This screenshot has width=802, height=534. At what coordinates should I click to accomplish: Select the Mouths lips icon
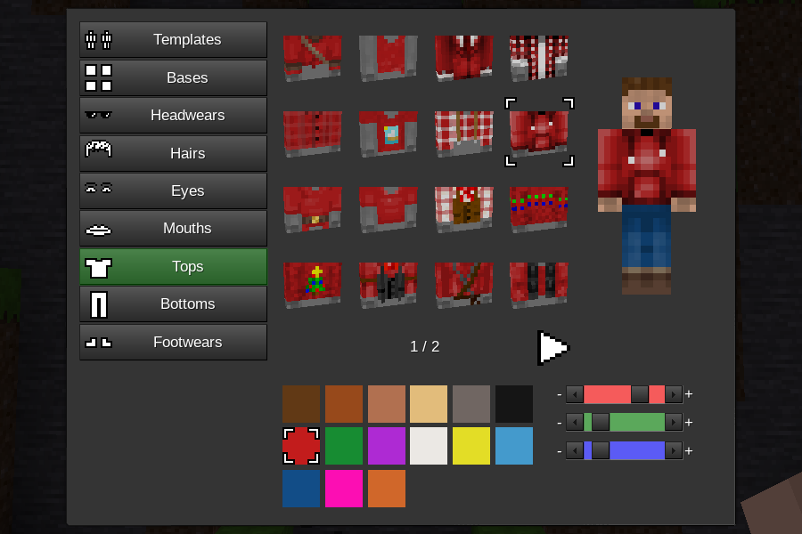pos(98,228)
